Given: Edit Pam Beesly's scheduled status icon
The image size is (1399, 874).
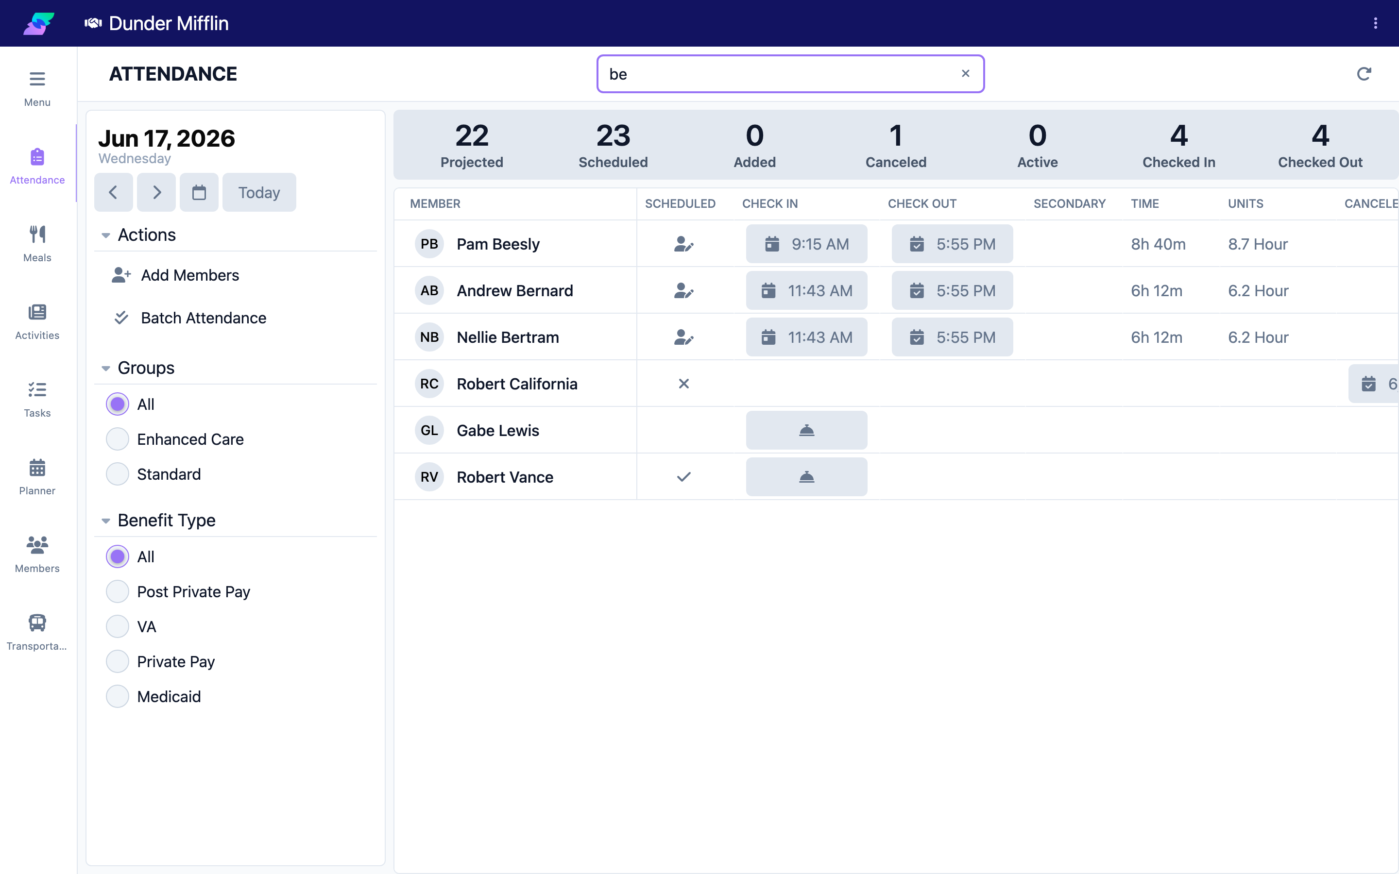Looking at the screenshot, I should [683, 244].
